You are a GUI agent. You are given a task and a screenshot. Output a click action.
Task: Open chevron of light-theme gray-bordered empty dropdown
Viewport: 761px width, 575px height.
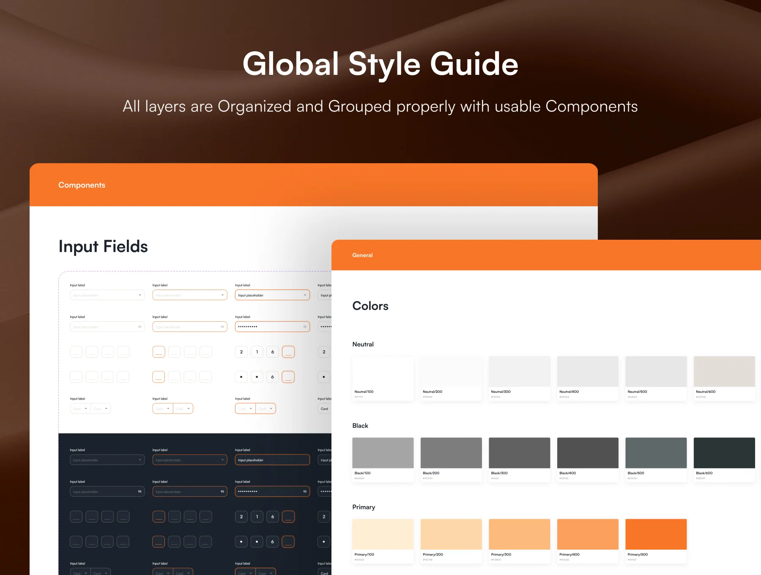[140, 295]
